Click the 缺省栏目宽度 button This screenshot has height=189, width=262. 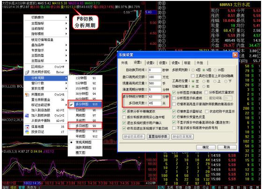click(182, 137)
